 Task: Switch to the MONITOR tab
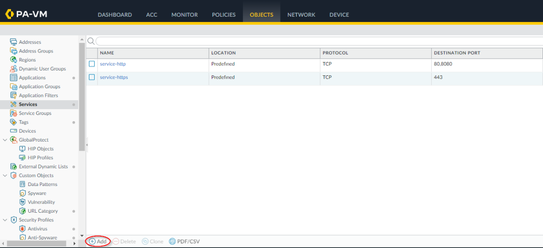pos(185,15)
